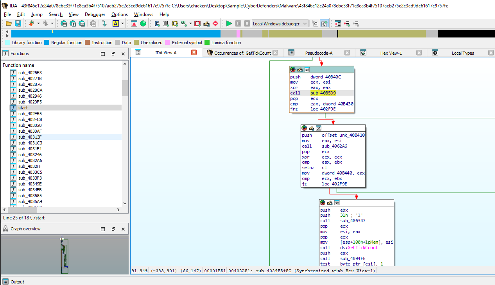Toggle the first C toolbar button left of the highlighted one
This screenshot has width=495, height=285.
point(315,23)
